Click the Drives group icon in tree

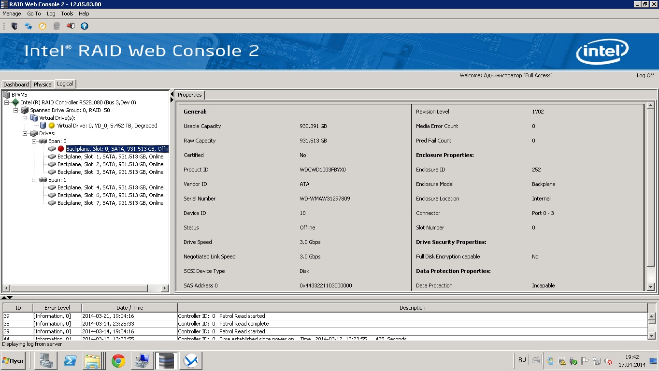(34, 133)
